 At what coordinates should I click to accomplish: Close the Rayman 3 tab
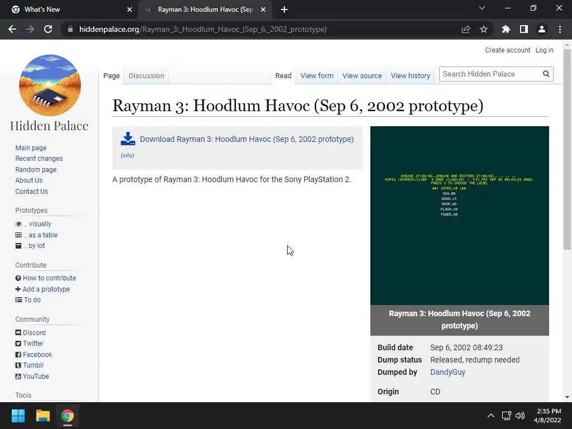tap(263, 9)
